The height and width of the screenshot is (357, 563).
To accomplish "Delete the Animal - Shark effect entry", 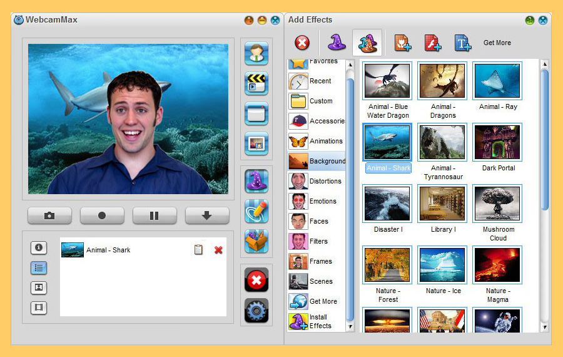I will [218, 250].
